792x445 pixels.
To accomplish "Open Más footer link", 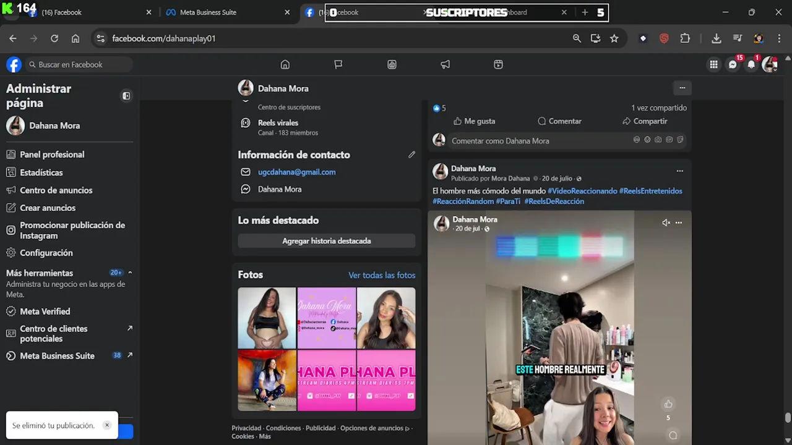I will [x=265, y=436].
